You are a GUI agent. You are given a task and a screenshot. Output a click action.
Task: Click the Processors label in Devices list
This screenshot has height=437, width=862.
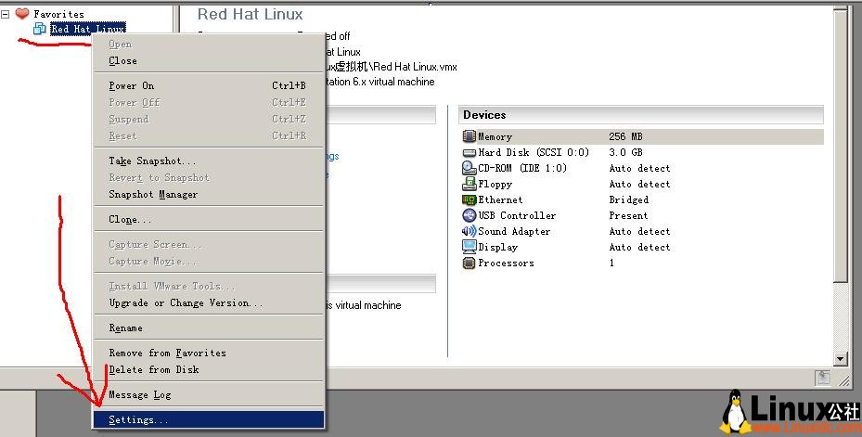506,263
